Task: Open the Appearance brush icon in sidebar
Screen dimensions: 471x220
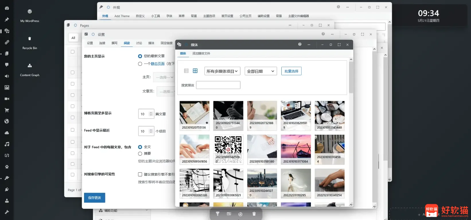Action: (7, 178)
